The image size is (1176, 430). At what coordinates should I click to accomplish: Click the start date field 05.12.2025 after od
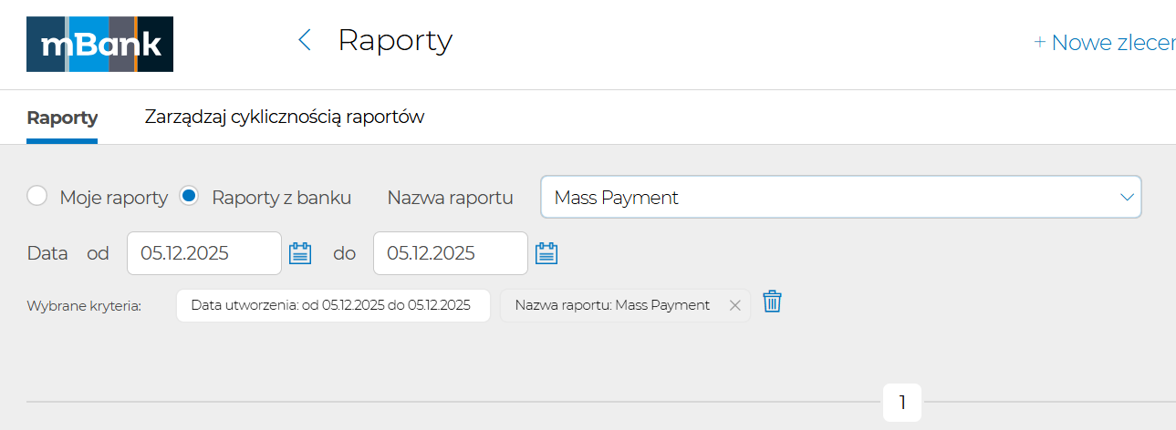[204, 253]
